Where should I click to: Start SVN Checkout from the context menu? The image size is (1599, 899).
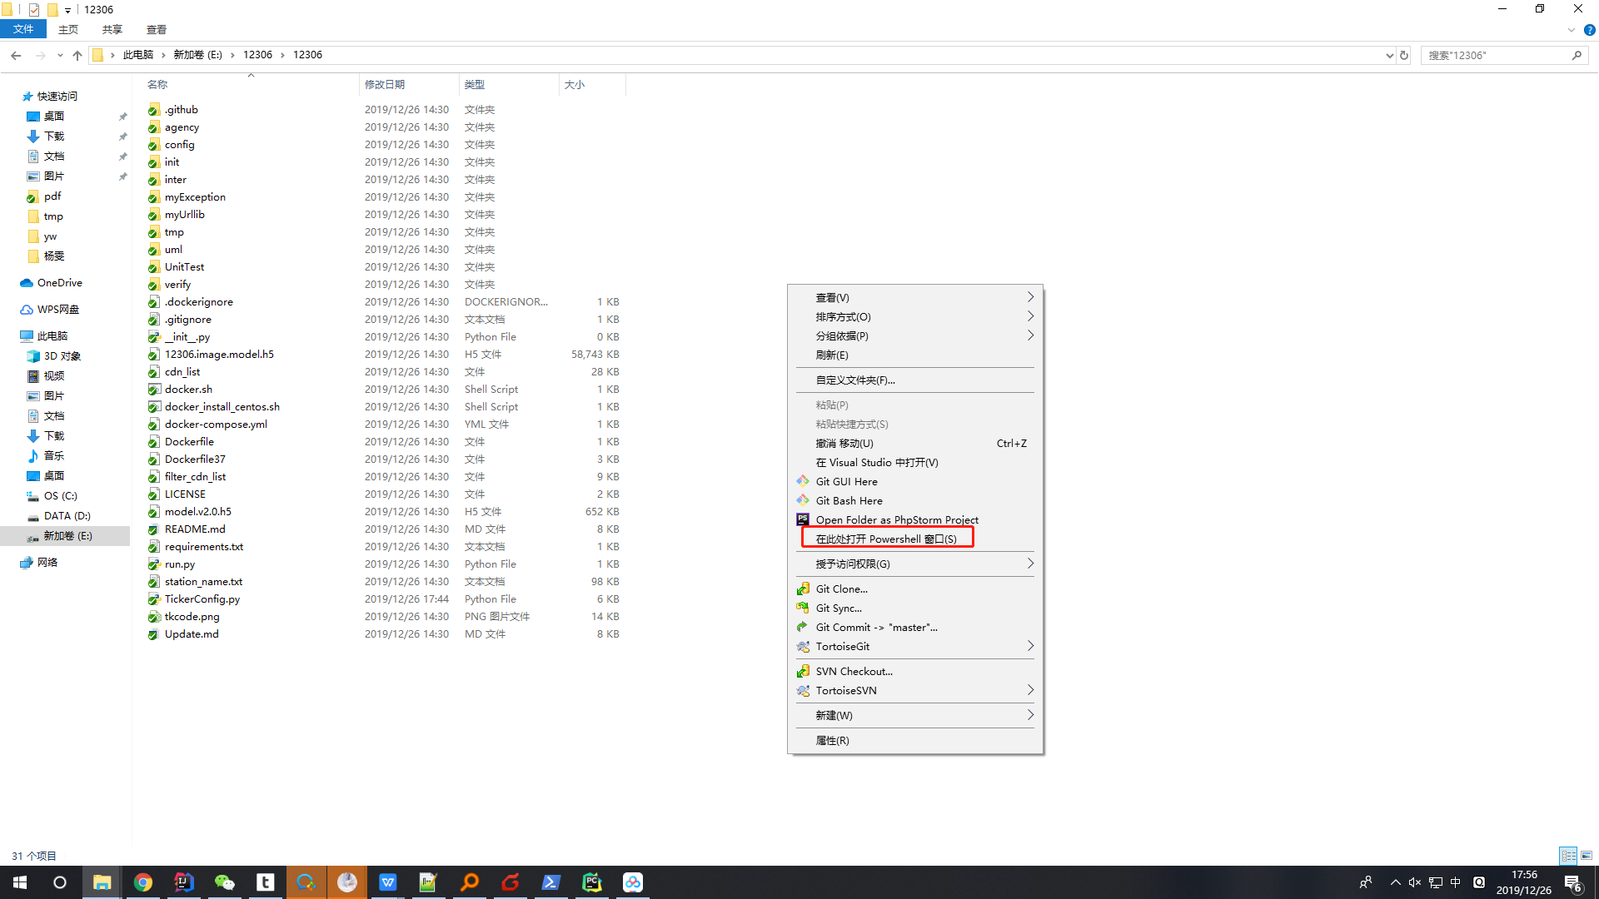(853, 671)
